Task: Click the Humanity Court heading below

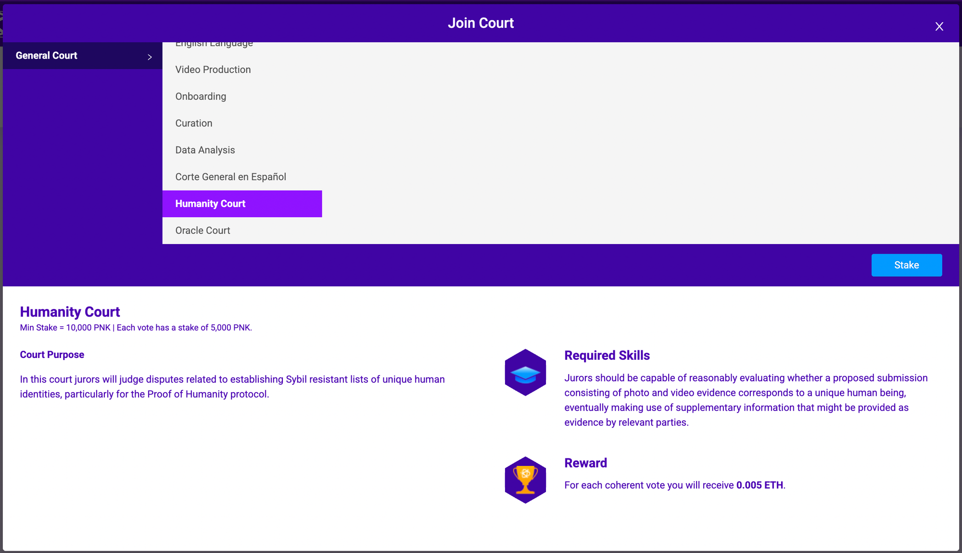Action: pos(70,312)
